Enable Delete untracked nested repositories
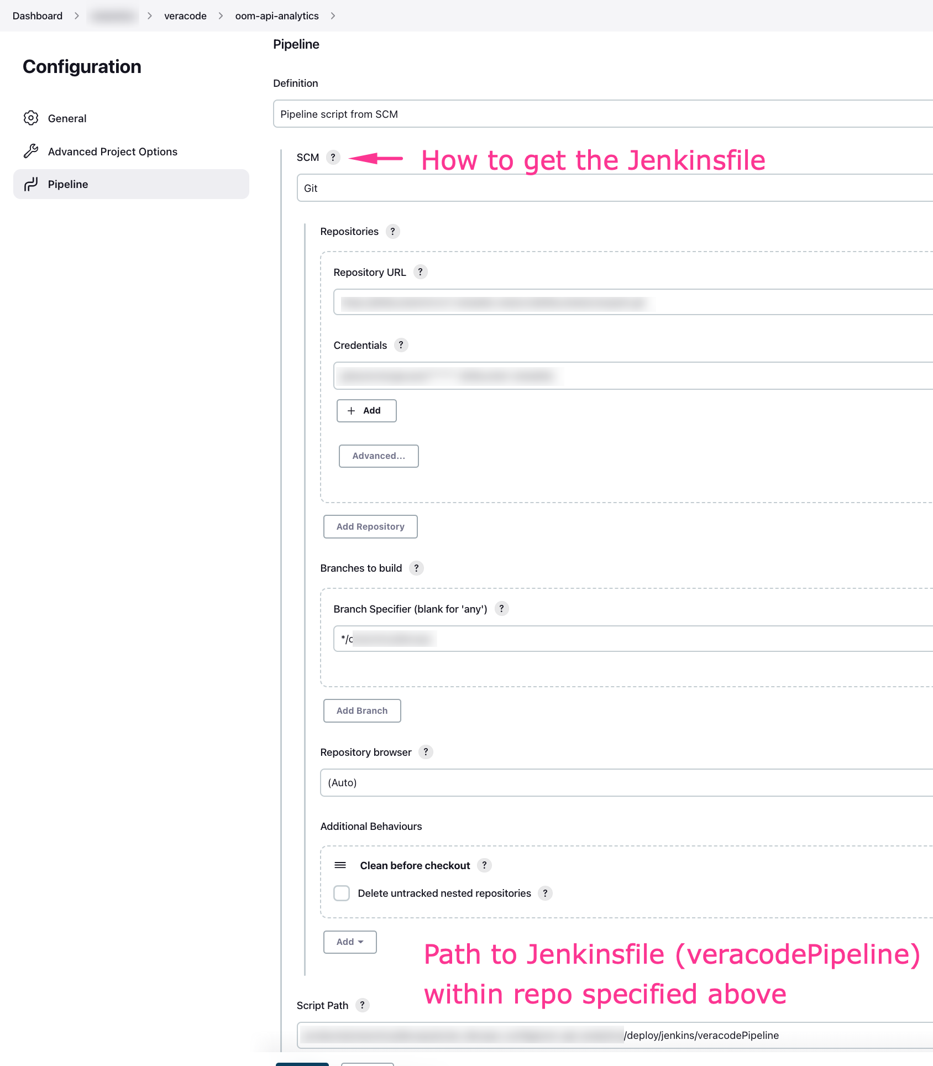The width and height of the screenshot is (933, 1066). click(341, 893)
